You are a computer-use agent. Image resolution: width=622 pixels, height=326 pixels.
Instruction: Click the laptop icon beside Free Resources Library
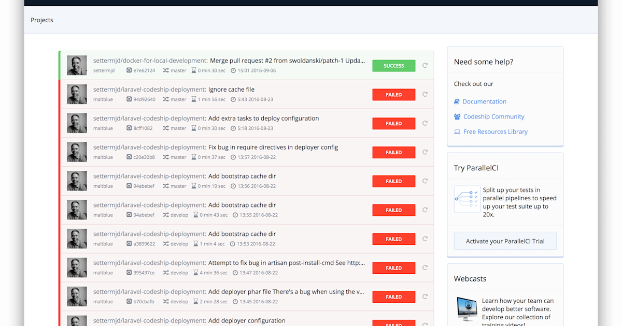(457, 131)
